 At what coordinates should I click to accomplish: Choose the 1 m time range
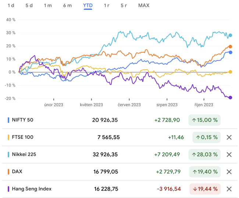click(x=48, y=5)
